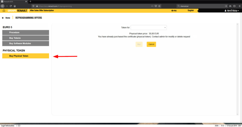The image size is (242, 127).
Task: Click the Renault home icon in yellow header
Action: click(x=4, y=11)
